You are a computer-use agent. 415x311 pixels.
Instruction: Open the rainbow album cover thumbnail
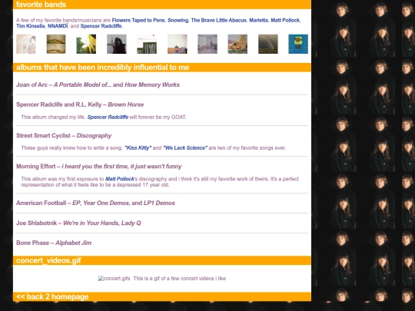click(x=268, y=44)
